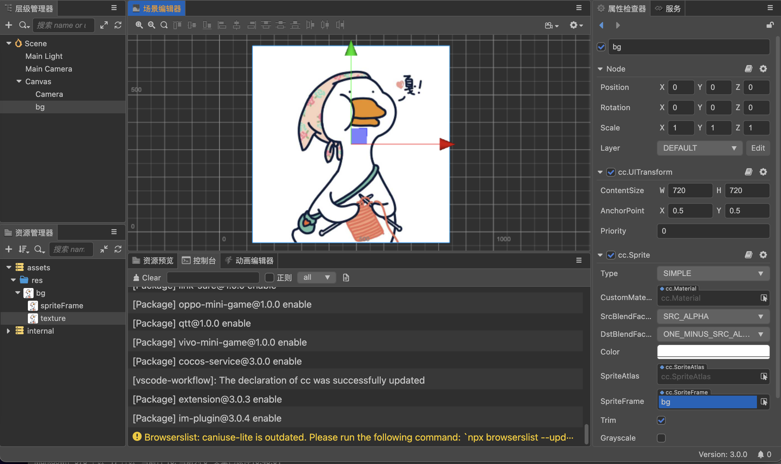Open the console log level 'all' dropdown

(316, 278)
